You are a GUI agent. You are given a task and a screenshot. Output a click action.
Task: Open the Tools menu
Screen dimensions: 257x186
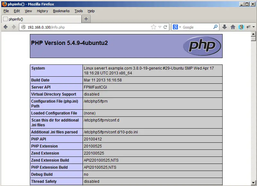78,11
